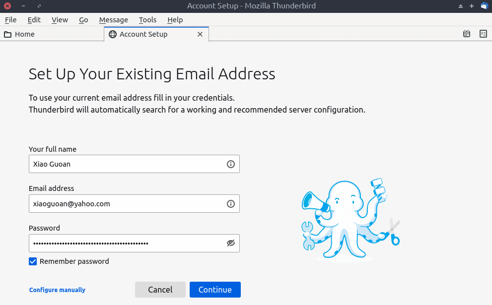Open the Calendar icon in tab bar

(x=466, y=34)
